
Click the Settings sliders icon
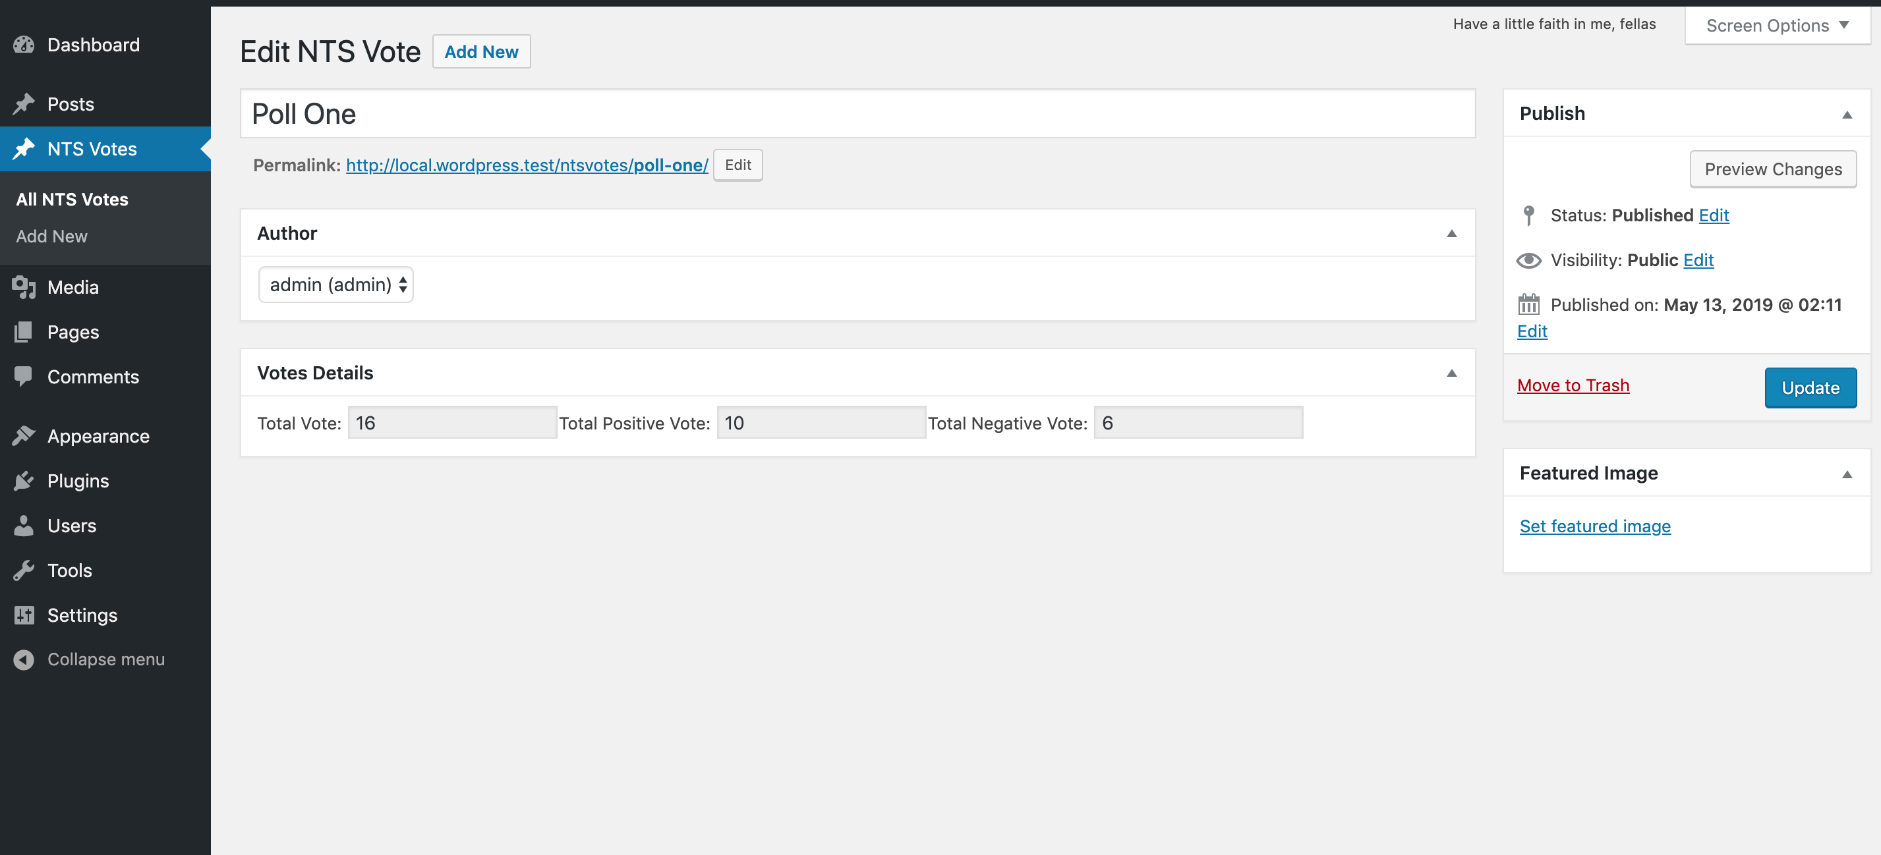[x=23, y=615]
